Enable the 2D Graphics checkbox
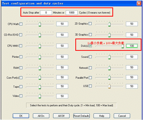143x120 pixels. tap(90, 23)
